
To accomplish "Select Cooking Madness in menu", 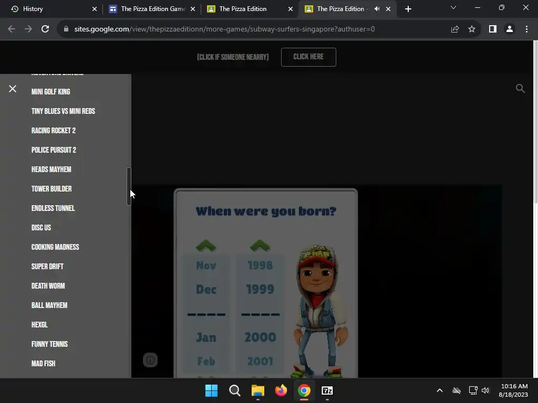I will coord(55,247).
